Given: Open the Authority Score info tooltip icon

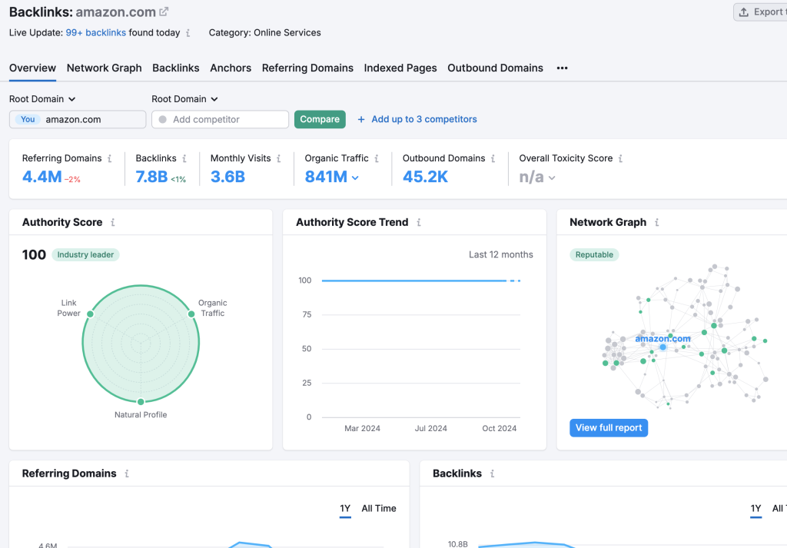Looking at the screenshot, I should coord(112,222).
